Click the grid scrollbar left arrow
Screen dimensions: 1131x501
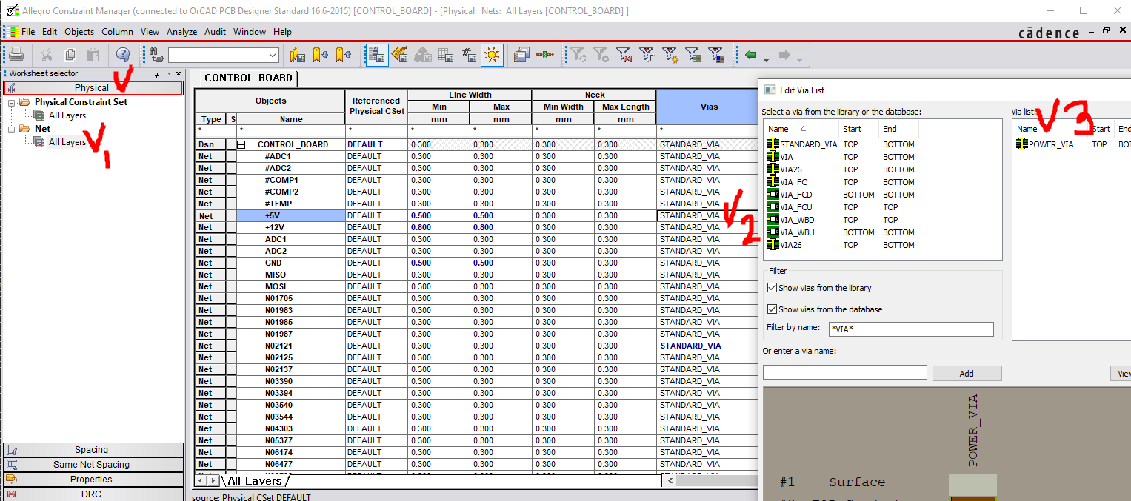671,481
